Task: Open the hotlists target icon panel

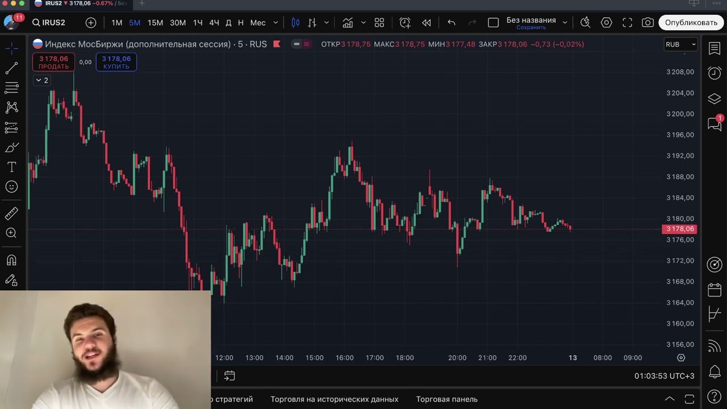Action: [x=715, y=265]
